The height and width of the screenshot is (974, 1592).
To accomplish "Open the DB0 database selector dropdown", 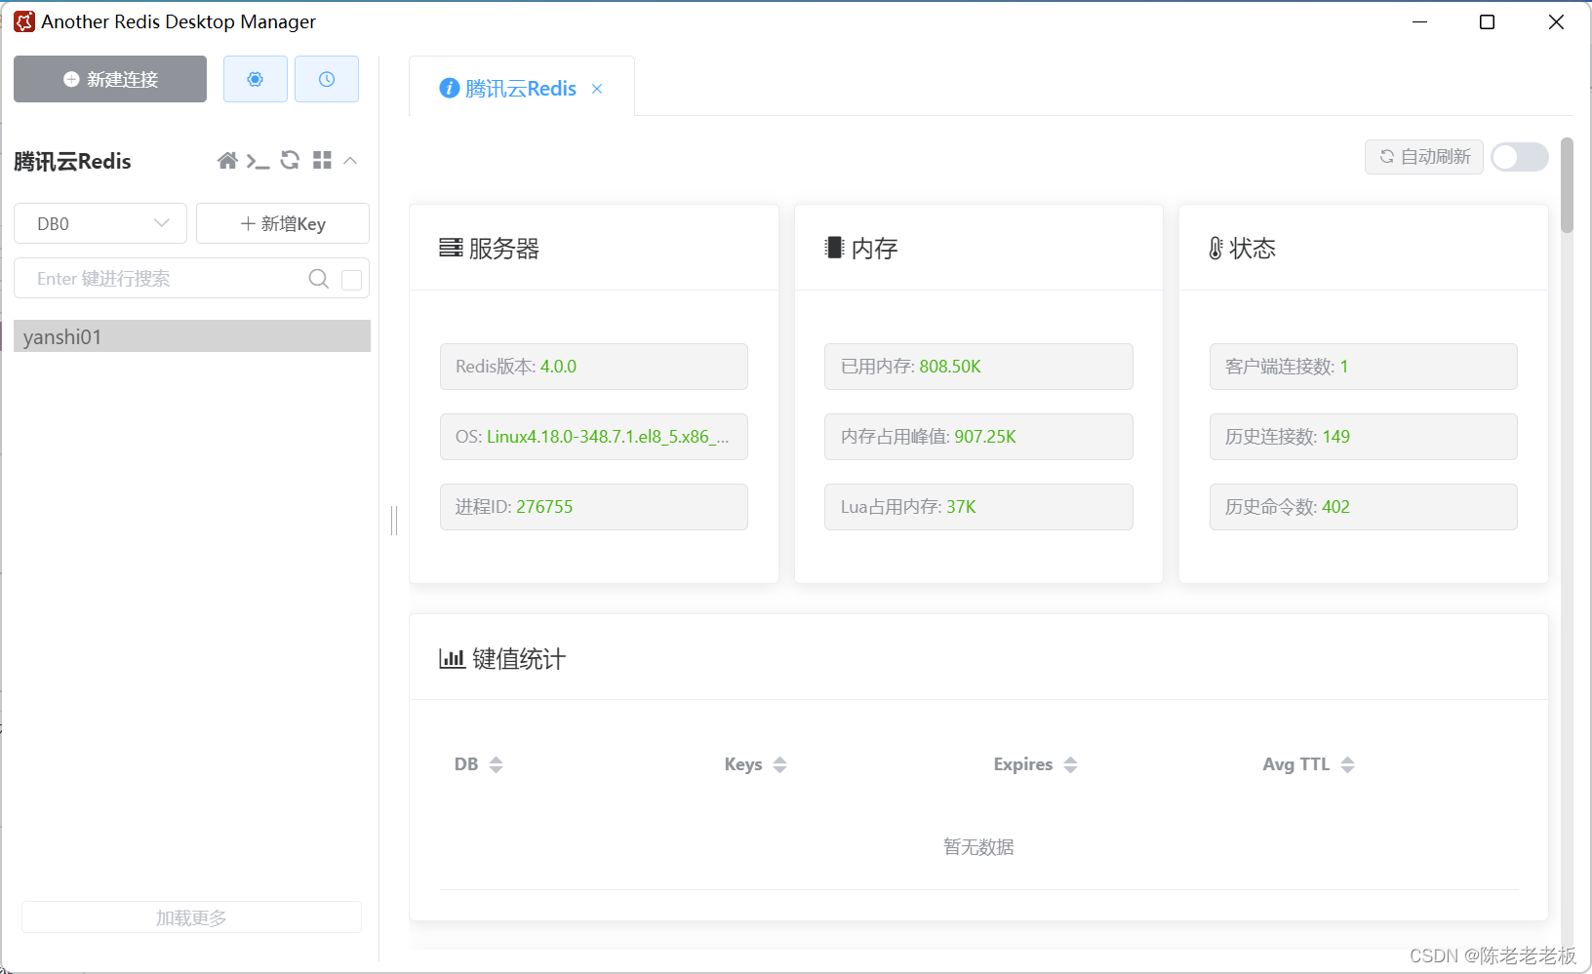I will click(x=99, y=223).
